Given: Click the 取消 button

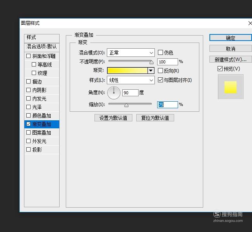Looking at the screenshot, I should [230, 48].
